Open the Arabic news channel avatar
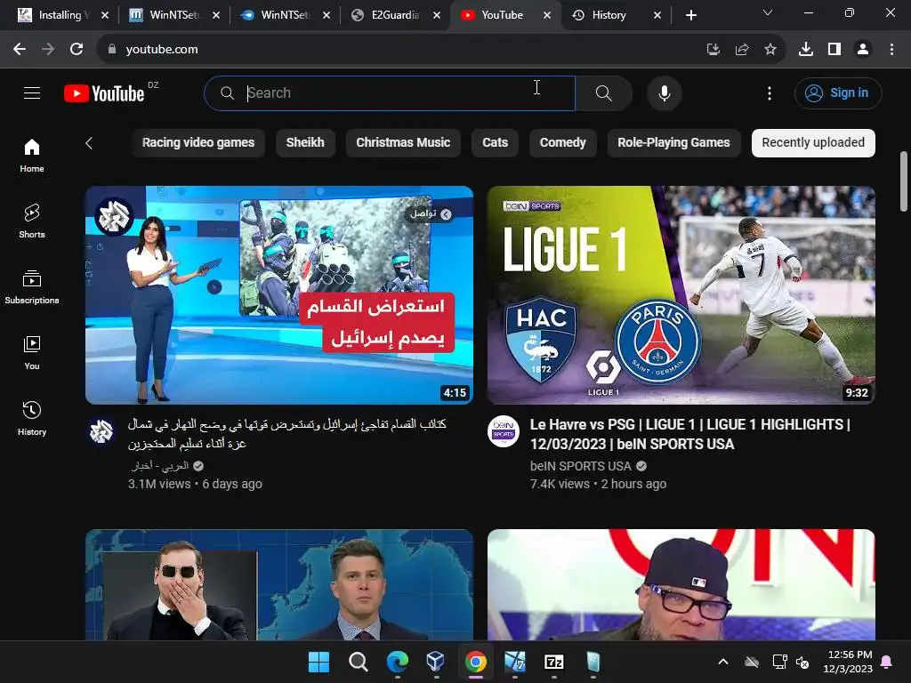911x683 pixels. (x=101, y=431)
